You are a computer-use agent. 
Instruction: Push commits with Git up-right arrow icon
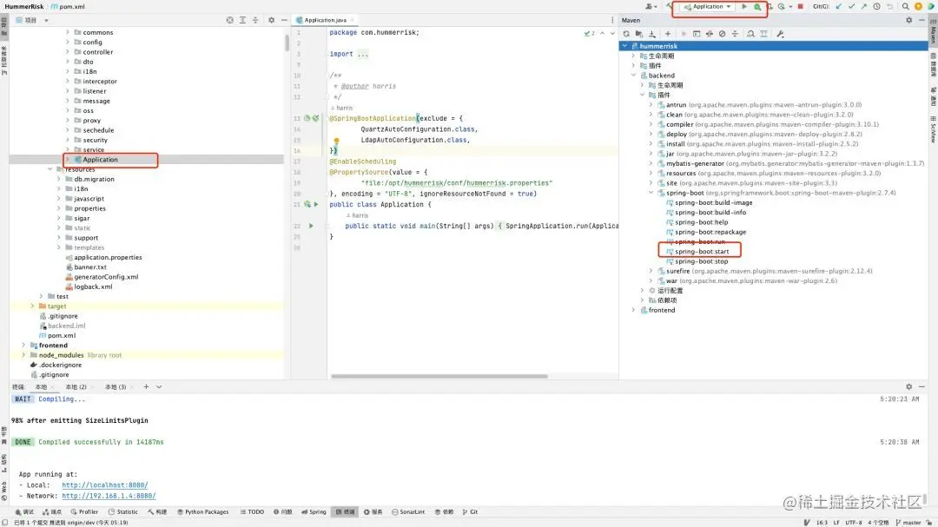click(864, 7)
